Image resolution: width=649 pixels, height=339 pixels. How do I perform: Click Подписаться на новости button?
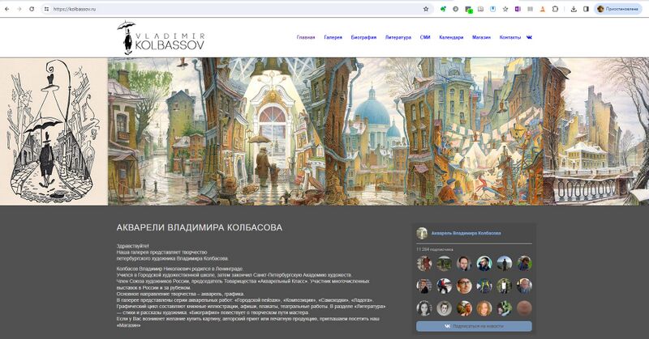(474, 326)
